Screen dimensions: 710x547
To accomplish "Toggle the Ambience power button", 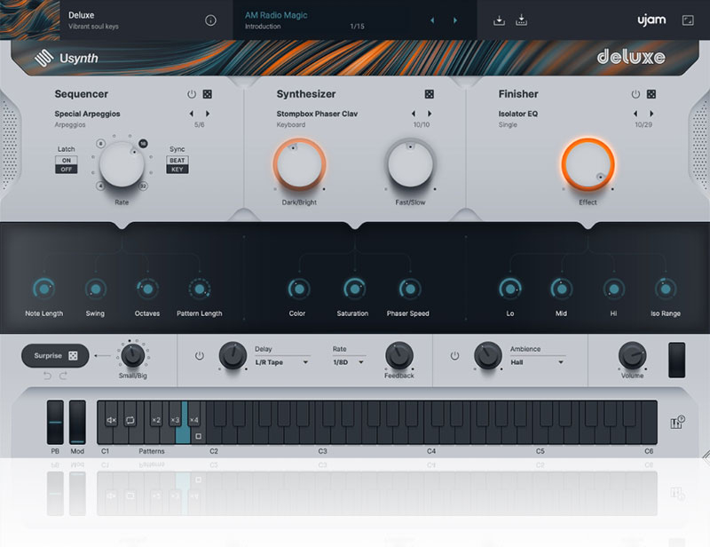I will (454, 356).
